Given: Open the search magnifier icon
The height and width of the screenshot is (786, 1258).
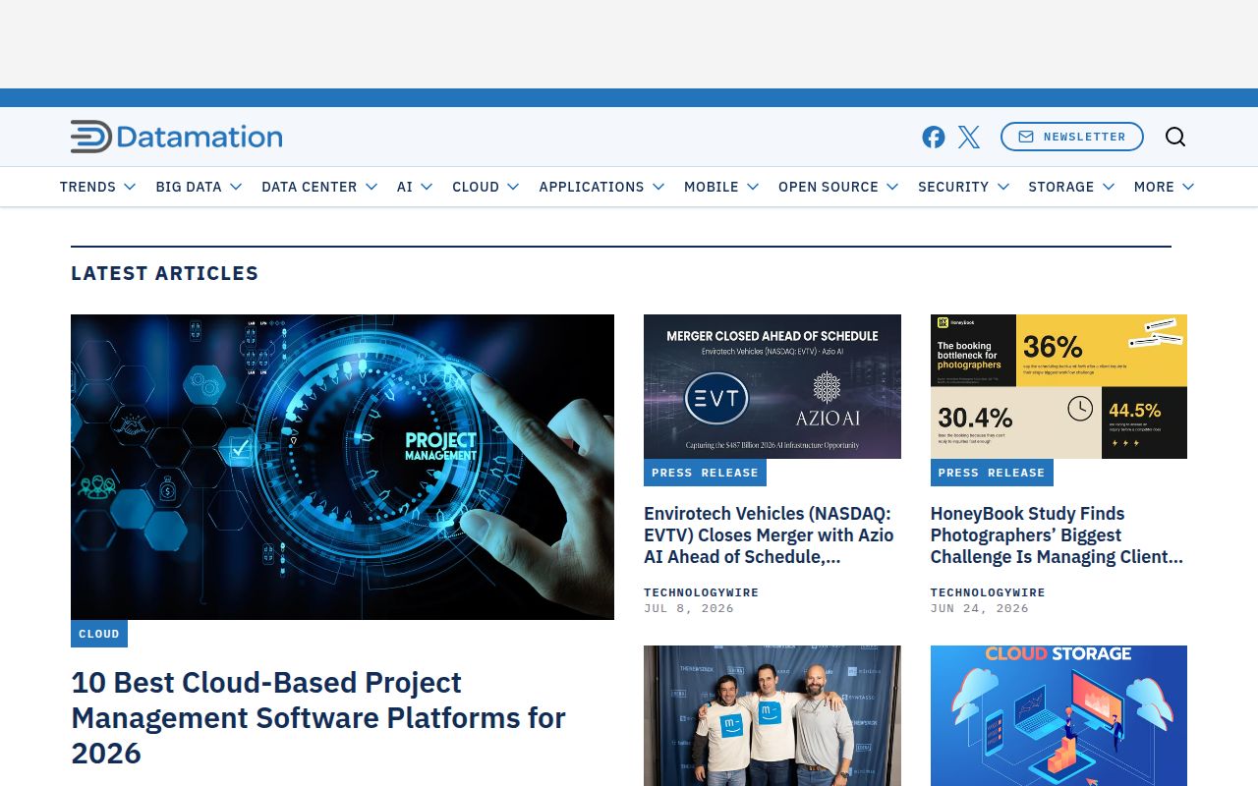Looking at the screenshot, I should tap(1175, 137).
